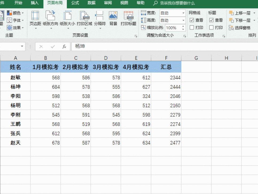Select column F header
Screen dimensions: 258x194
(x=166, y=58)
